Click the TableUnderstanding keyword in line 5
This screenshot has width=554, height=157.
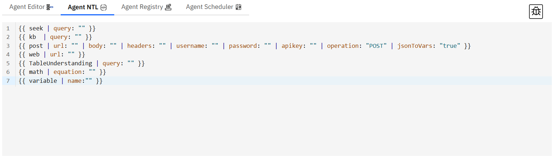61,63
